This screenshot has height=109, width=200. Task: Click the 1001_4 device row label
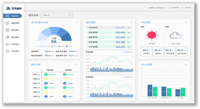click(x=36, y=88)
